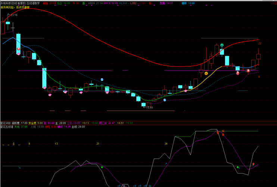Click the 星花评级 indicator name

pyautogui.click(x=6, y=123)
